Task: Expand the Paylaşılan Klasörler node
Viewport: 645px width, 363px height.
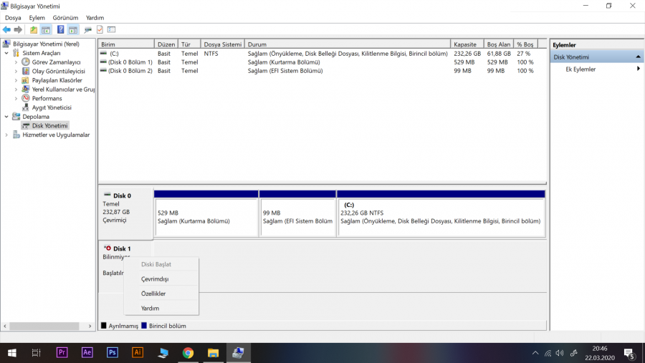Action: [16, 80]
